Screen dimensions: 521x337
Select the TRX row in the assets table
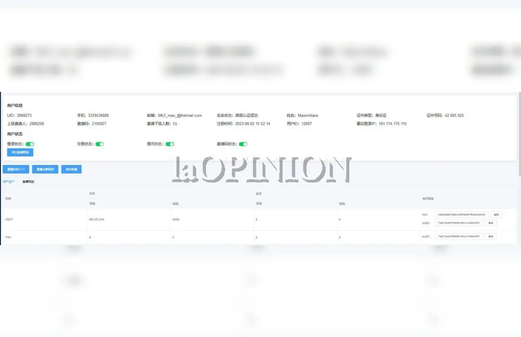tap(260, 237)
